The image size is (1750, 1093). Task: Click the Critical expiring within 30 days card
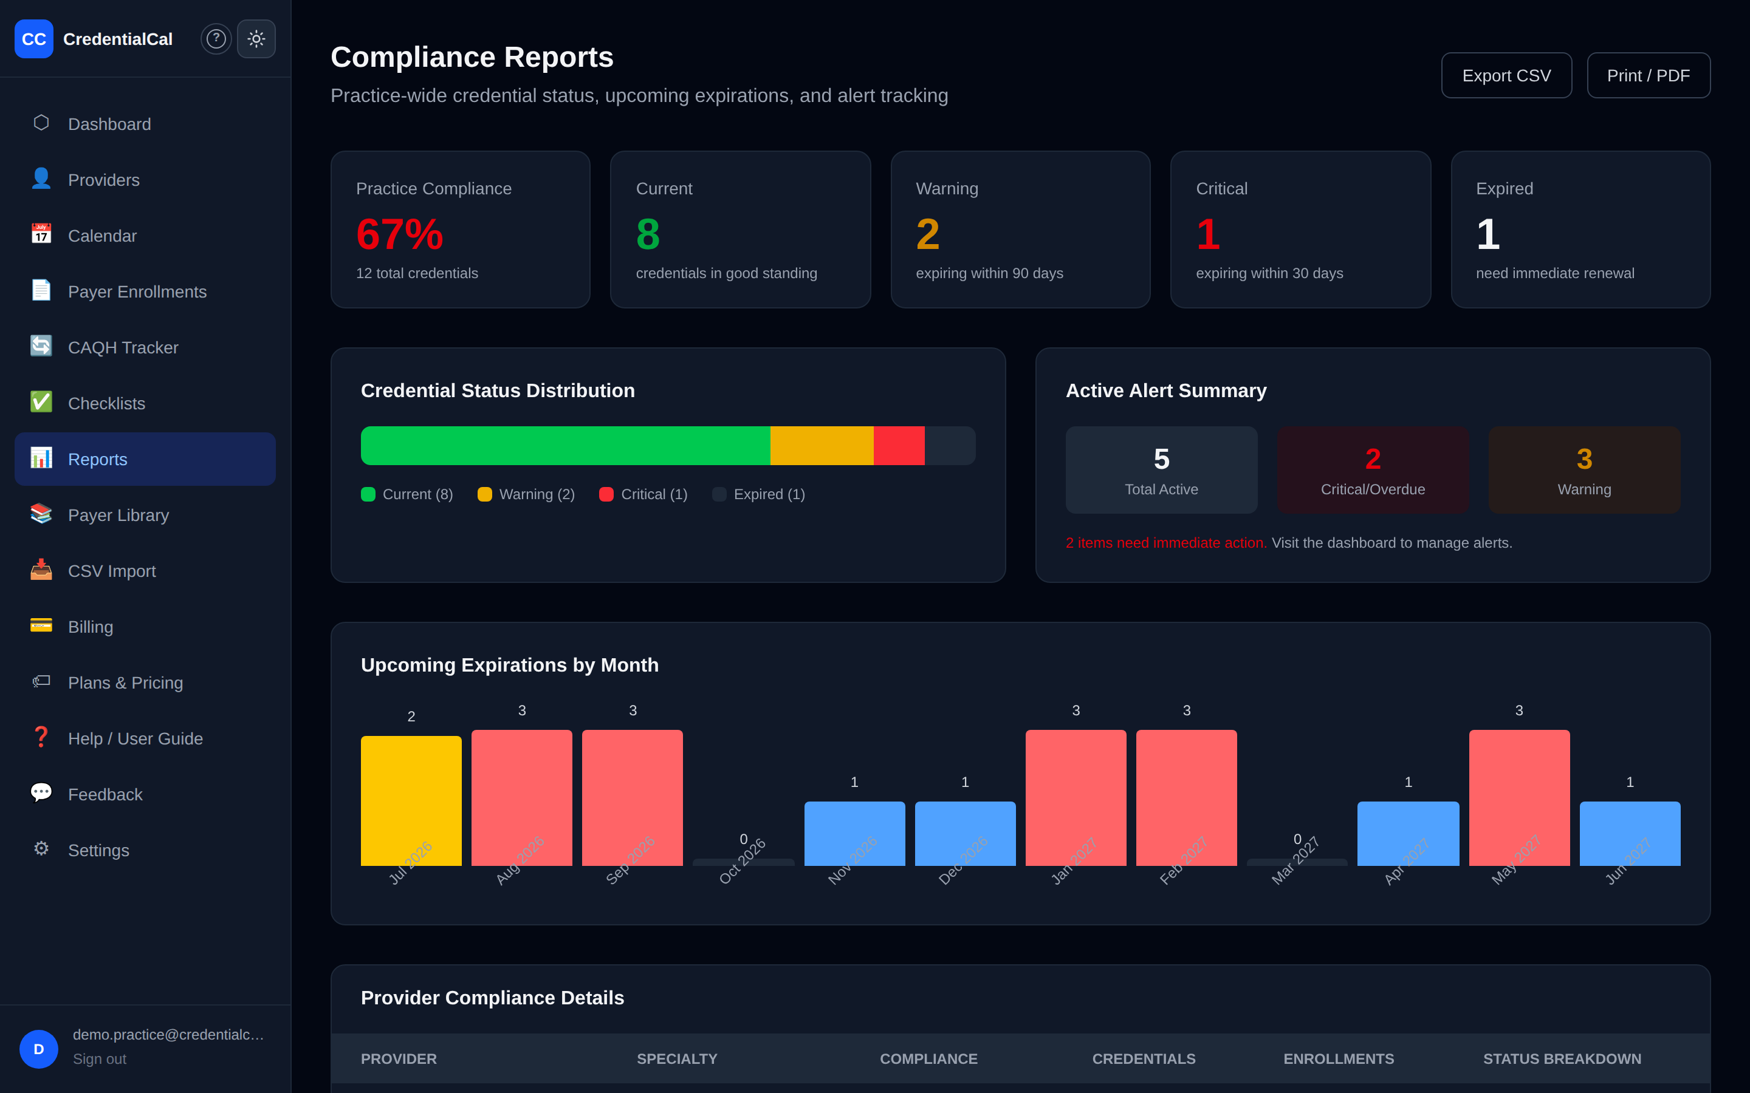(x=1300, y=230)
